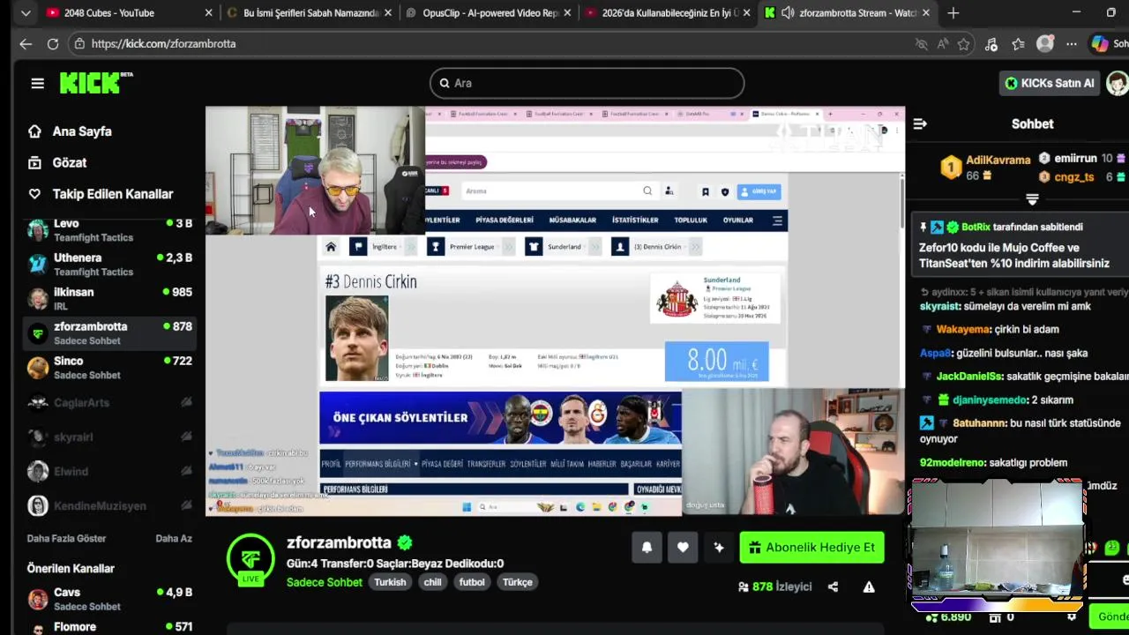Viewport: 1129px width, 635px height.
Task: Open the Kick hamburger sidebar menu
Action: [37, 83]
